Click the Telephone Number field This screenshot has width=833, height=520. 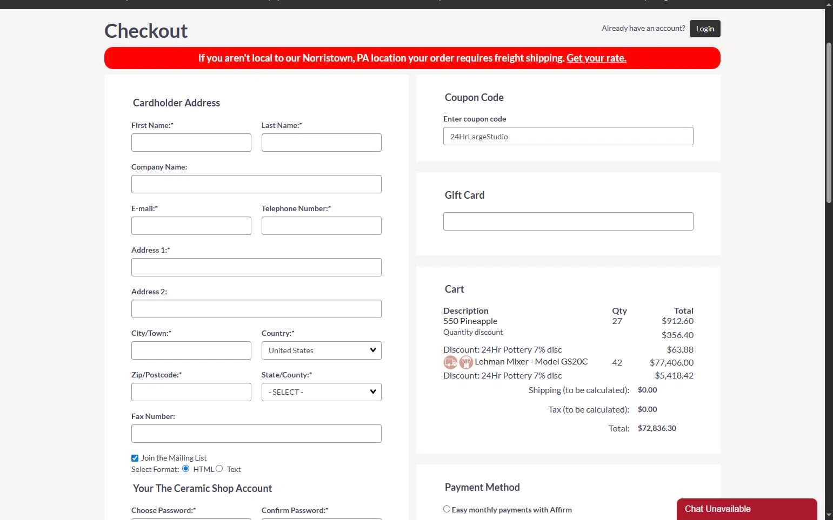321,226
